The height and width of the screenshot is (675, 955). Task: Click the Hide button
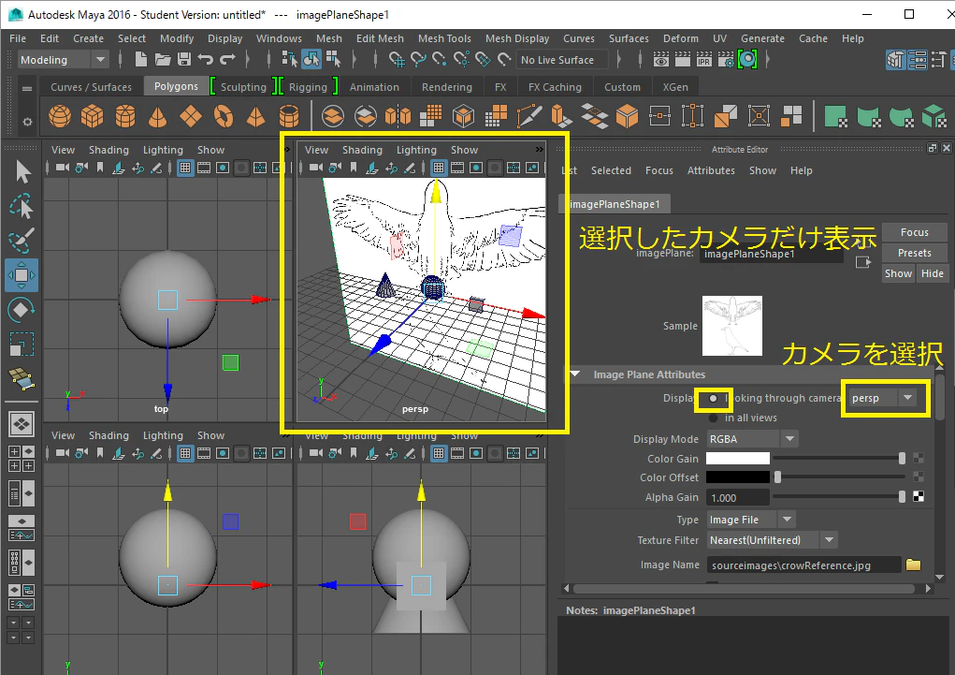pos(932,273)
